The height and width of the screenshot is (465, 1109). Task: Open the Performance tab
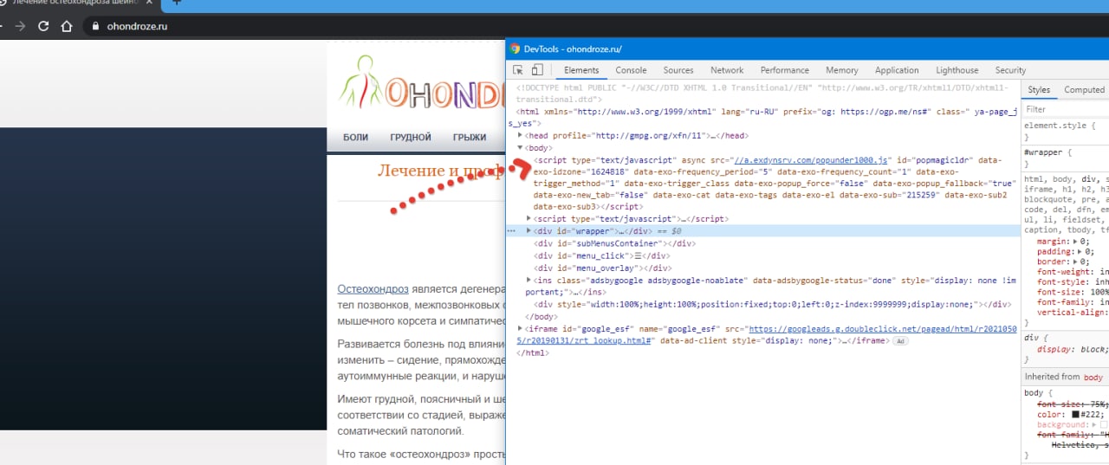click(785, 70)
